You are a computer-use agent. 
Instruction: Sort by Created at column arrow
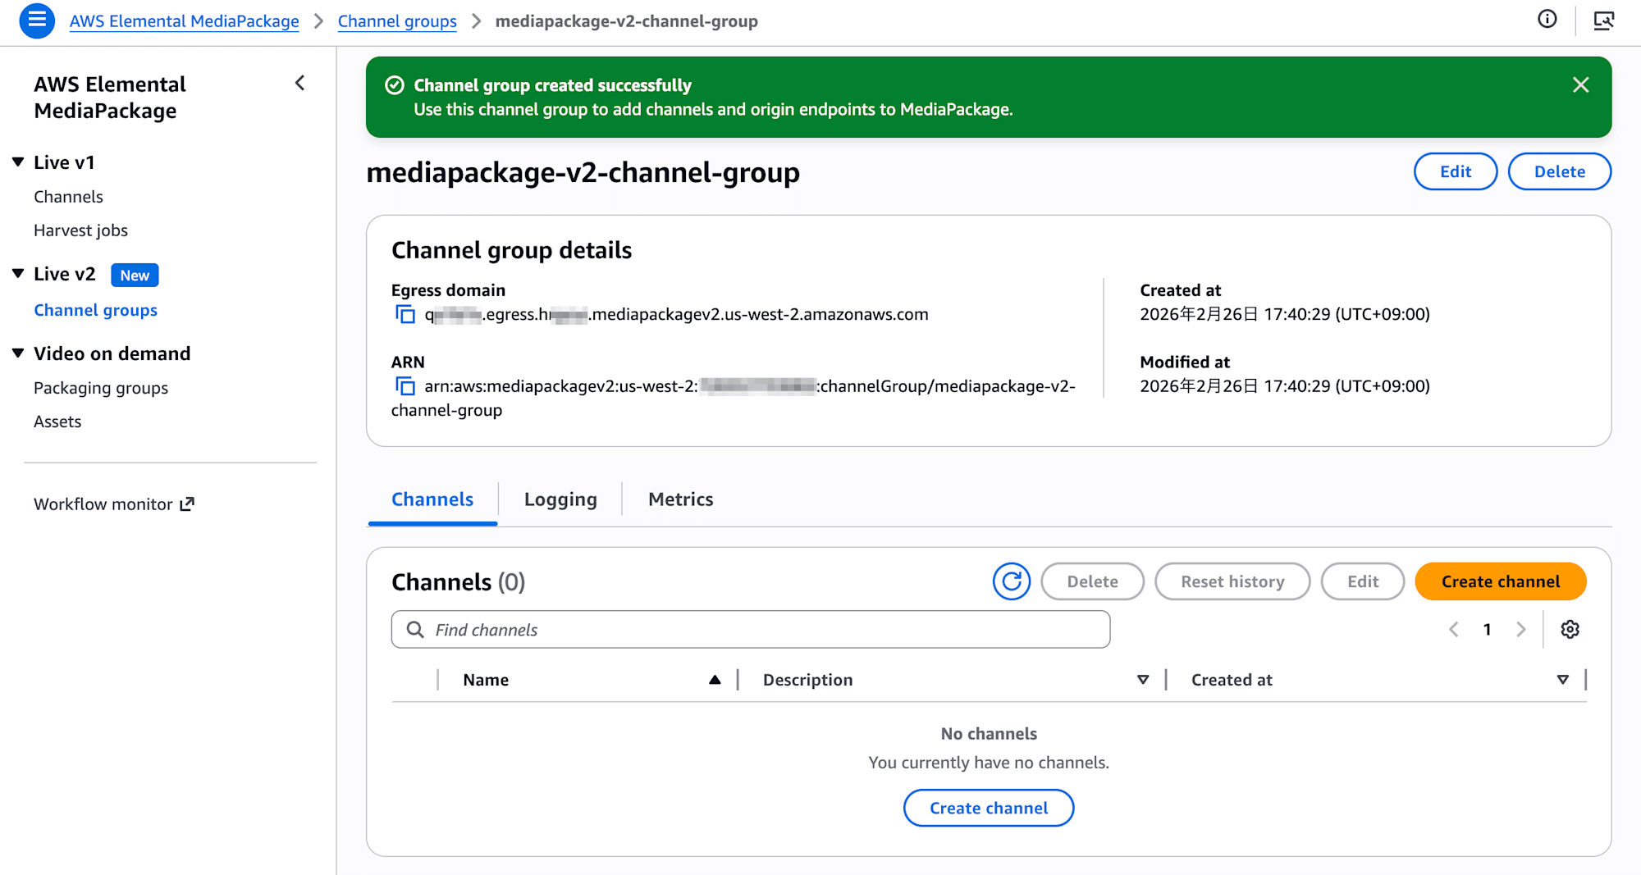coord(1562,680)
